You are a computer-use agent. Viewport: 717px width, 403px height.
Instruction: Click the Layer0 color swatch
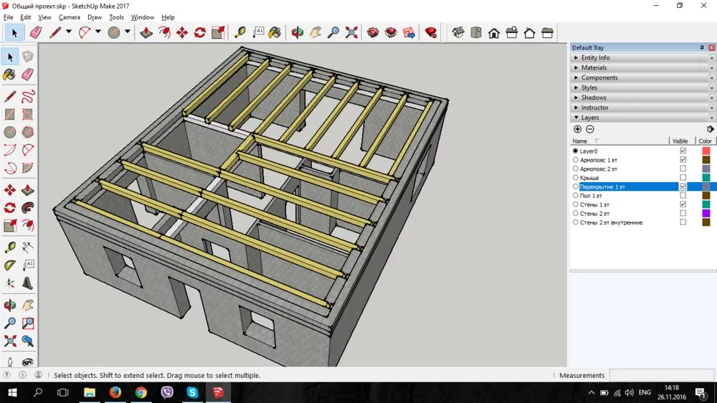[x=706, y=151]
